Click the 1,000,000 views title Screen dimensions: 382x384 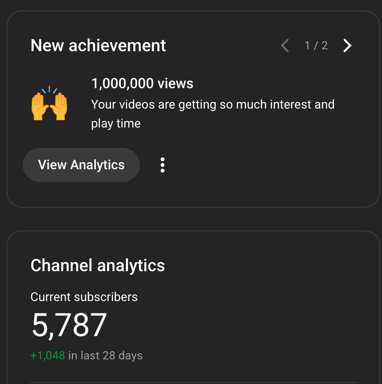(x=142, y=84)
